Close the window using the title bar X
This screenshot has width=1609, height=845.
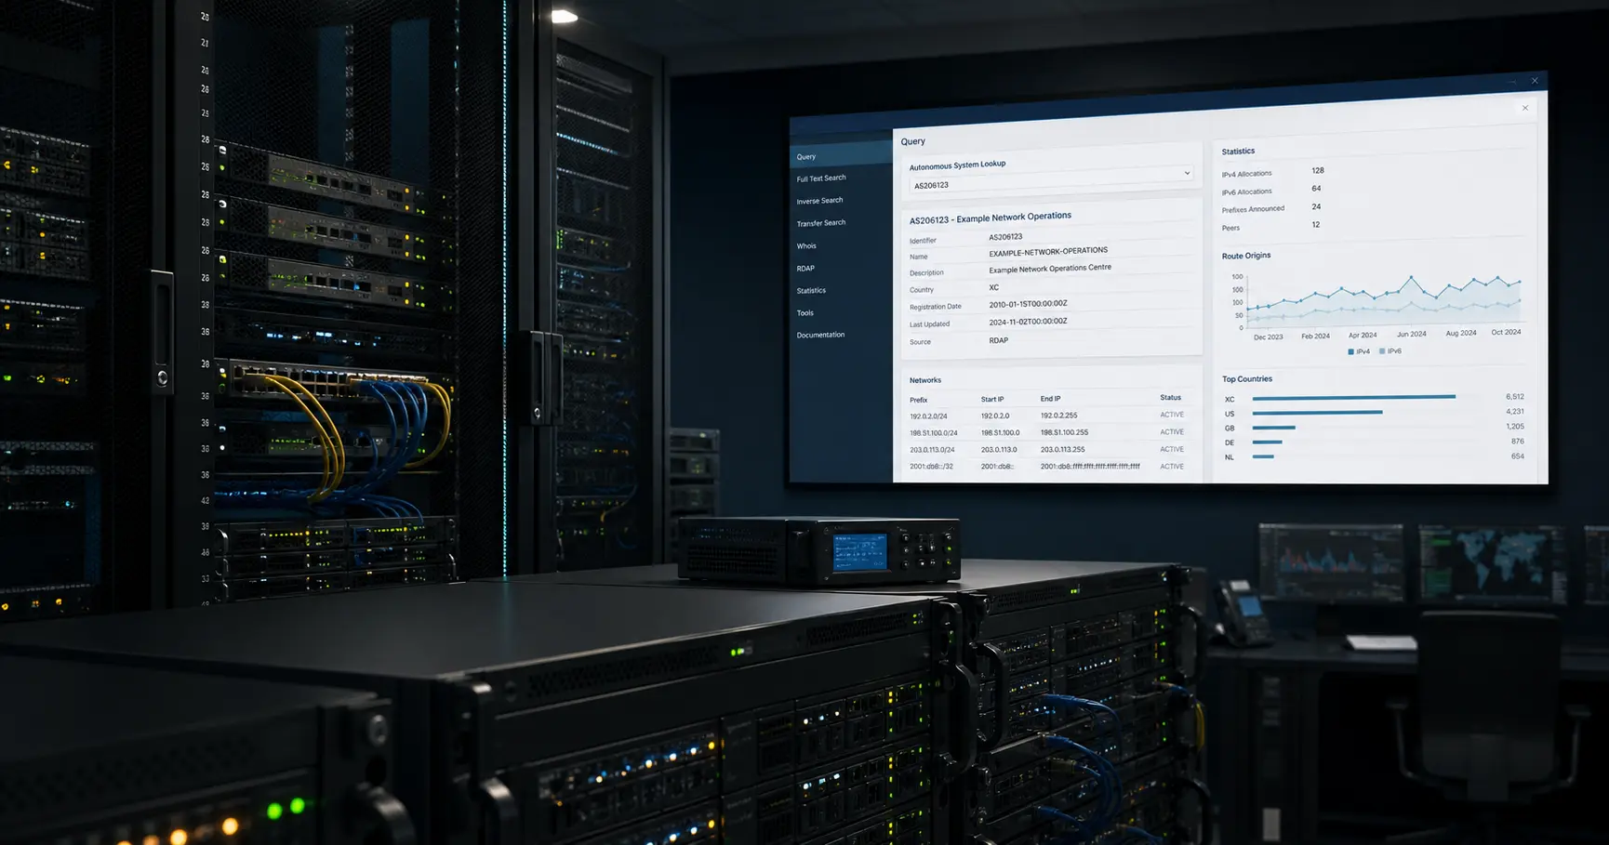1535,81
